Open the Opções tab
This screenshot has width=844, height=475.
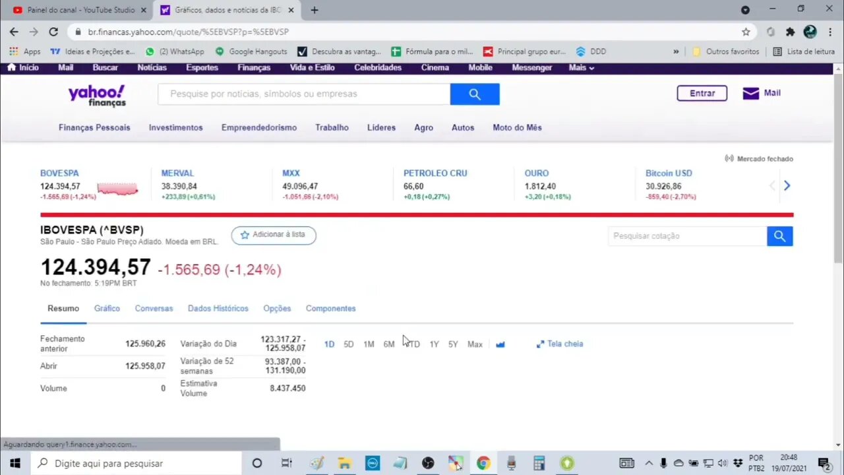277,308
